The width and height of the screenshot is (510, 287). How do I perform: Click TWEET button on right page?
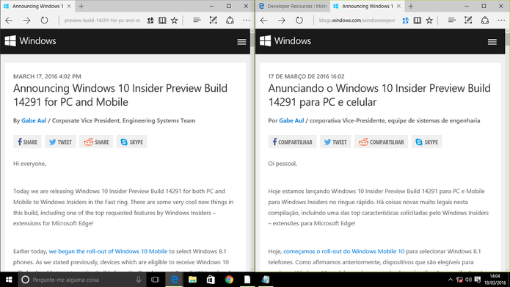pyautogui.click(x=335, y=142)
